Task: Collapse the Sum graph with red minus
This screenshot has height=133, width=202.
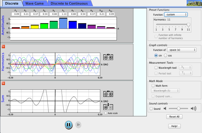Action: coord(3,83)
